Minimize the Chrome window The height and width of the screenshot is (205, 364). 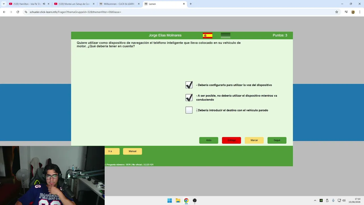[342, 4]
